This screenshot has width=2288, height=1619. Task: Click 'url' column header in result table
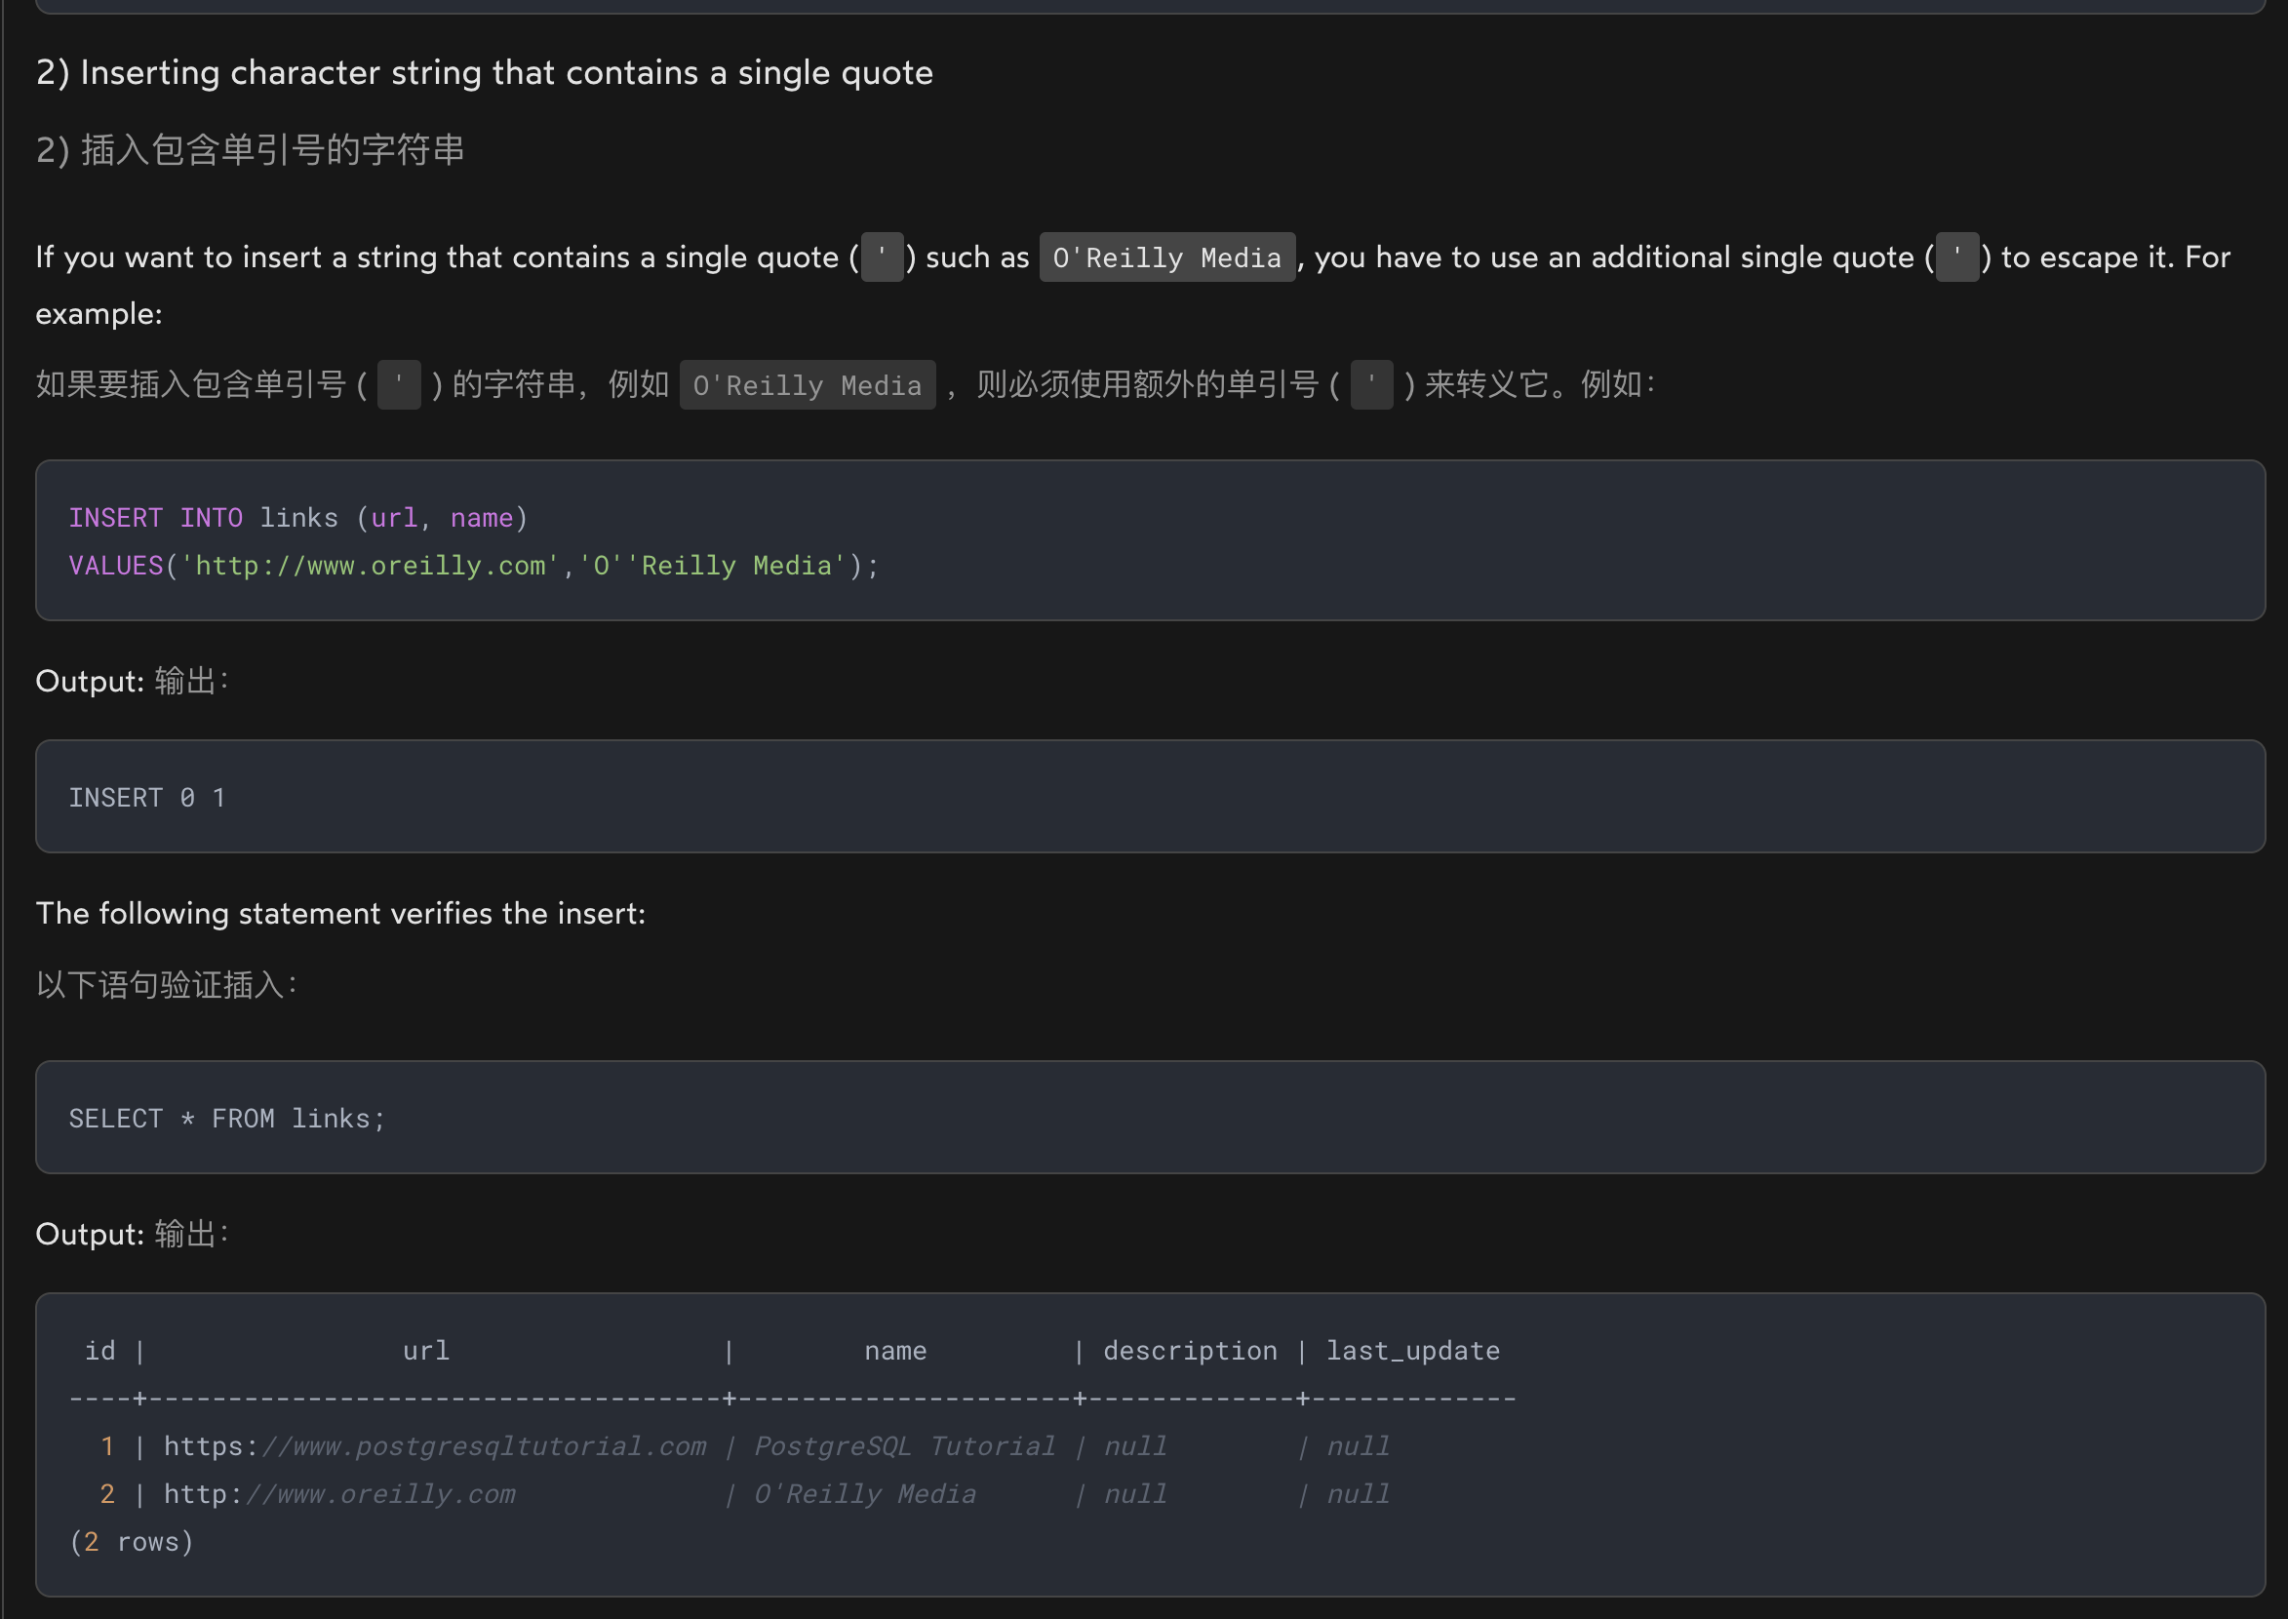pyautogui.click(x=427, y=1351)
